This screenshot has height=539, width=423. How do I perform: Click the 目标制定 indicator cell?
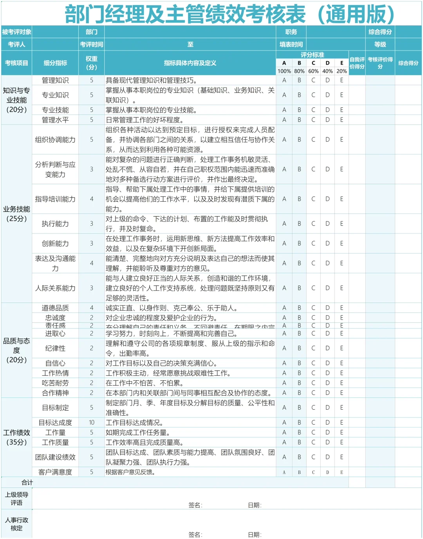point(55,408)
